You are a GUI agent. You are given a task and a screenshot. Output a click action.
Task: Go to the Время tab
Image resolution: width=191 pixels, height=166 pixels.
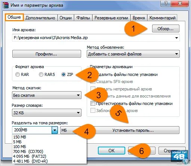coord(139,18)
